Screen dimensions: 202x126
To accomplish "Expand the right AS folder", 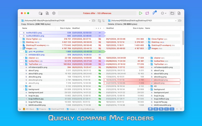I will click(x=149, y=86).
